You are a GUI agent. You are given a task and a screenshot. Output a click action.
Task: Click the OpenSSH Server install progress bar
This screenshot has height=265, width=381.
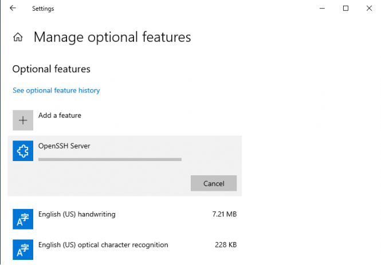109,159
